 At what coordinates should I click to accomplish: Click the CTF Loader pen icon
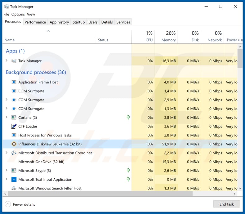[x=14, y=126]
